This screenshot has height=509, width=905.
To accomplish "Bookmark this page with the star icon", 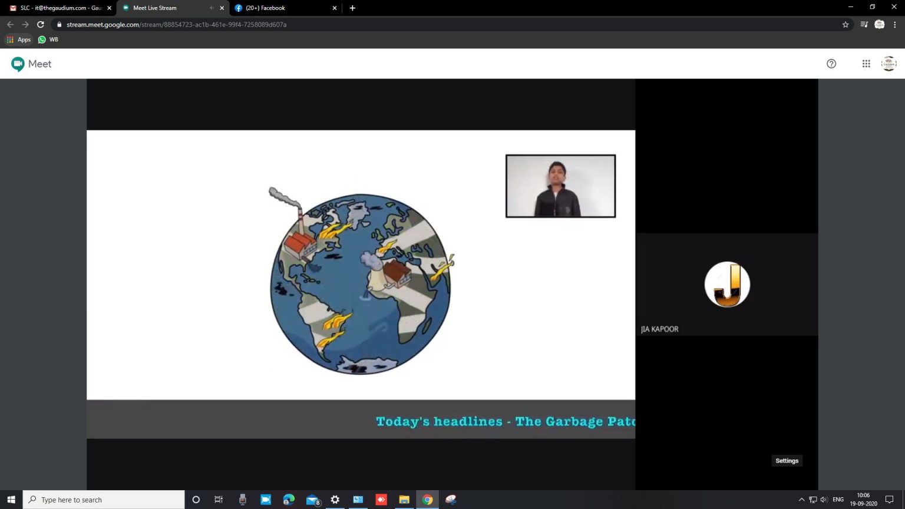I will pyautogui.click(x=845, y=25).
